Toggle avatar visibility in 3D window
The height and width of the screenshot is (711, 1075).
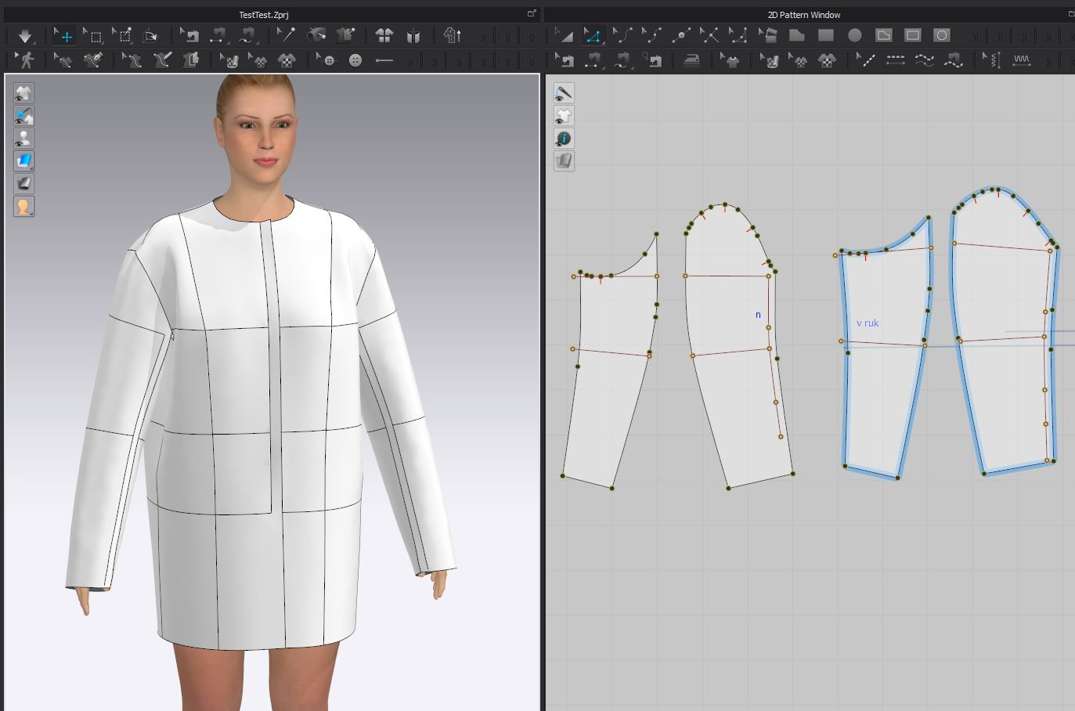(23, 139)
